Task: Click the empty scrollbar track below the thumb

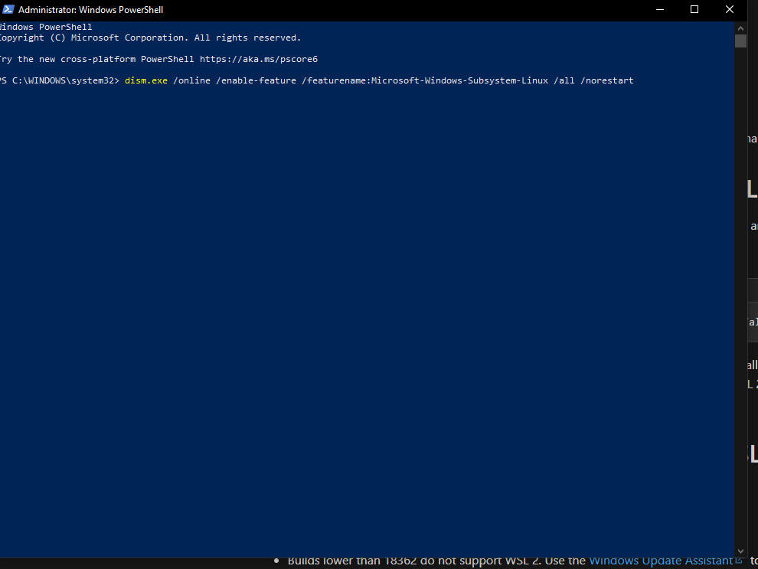Action: 740,306
